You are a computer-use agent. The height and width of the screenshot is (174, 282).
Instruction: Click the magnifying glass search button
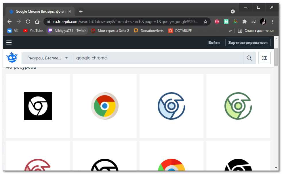249,58
